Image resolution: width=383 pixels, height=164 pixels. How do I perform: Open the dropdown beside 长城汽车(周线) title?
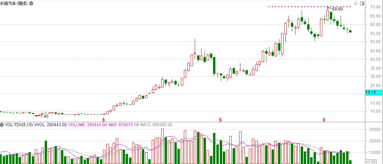(x=31, y=3)
